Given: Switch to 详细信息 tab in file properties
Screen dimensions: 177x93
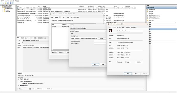Looking at the screenshot, I should pos(128,27).
